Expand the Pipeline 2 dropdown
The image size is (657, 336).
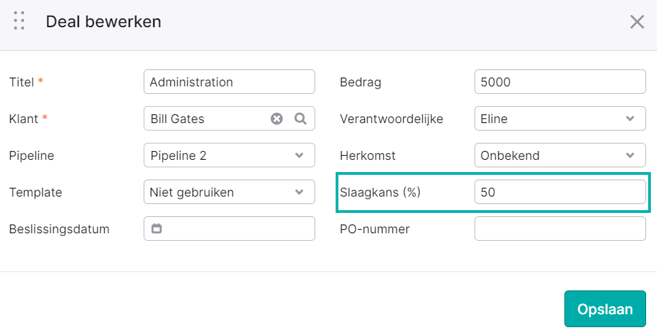(229, 155)
